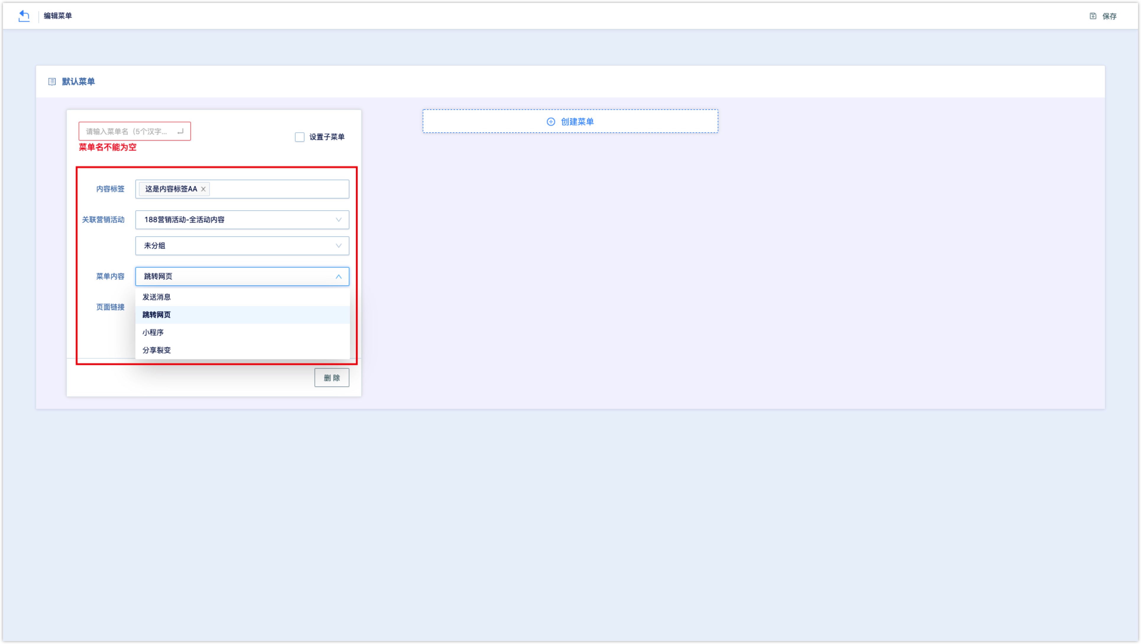Click the 关联营销活动 label
Viewport: 1141px width, 644px height.
pyautogui.click(x=103, y=219)
